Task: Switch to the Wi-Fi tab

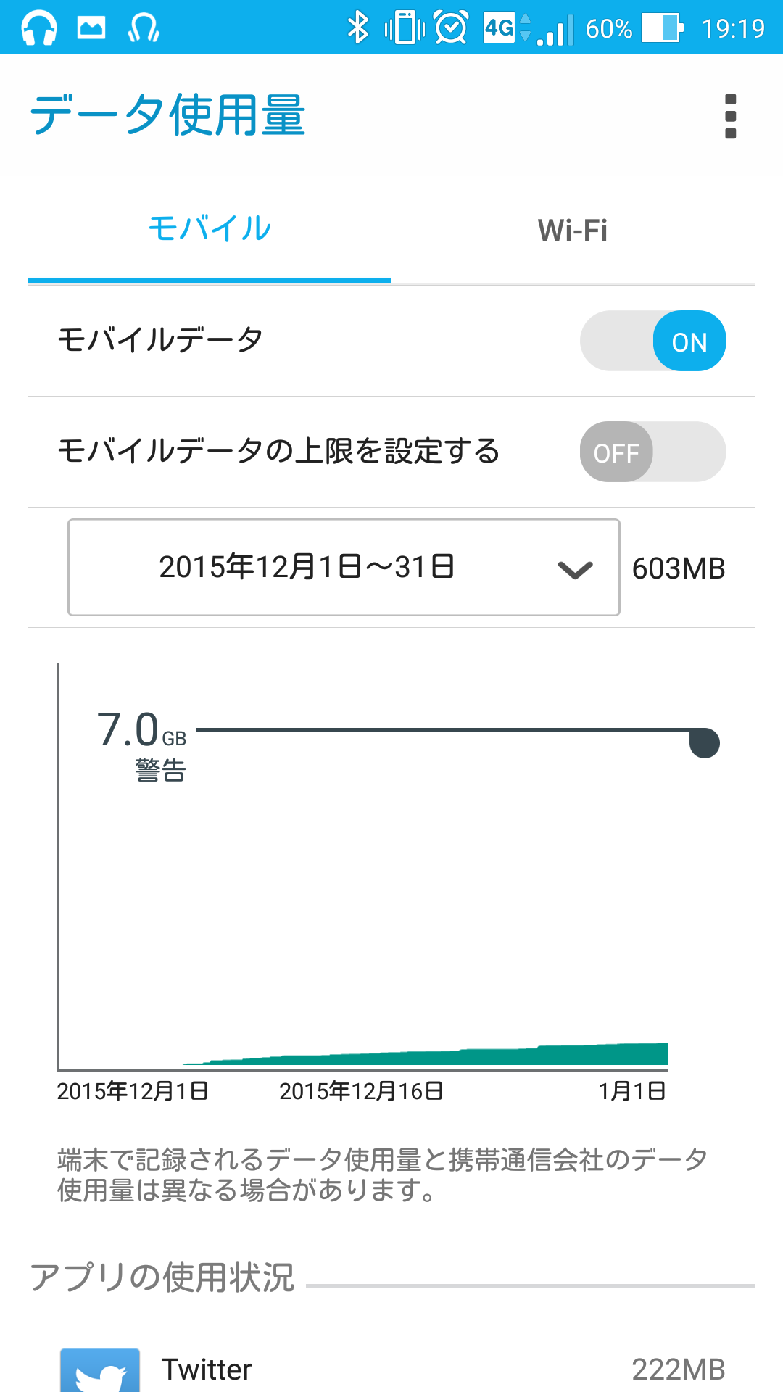Action: click(573, 231)
